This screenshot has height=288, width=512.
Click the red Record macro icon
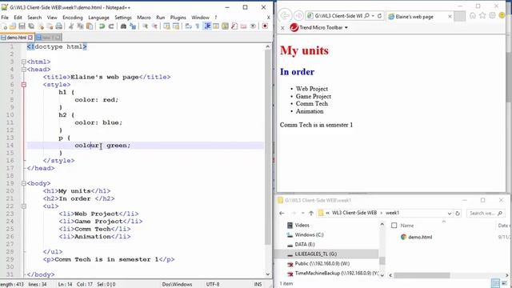[265, 26]
